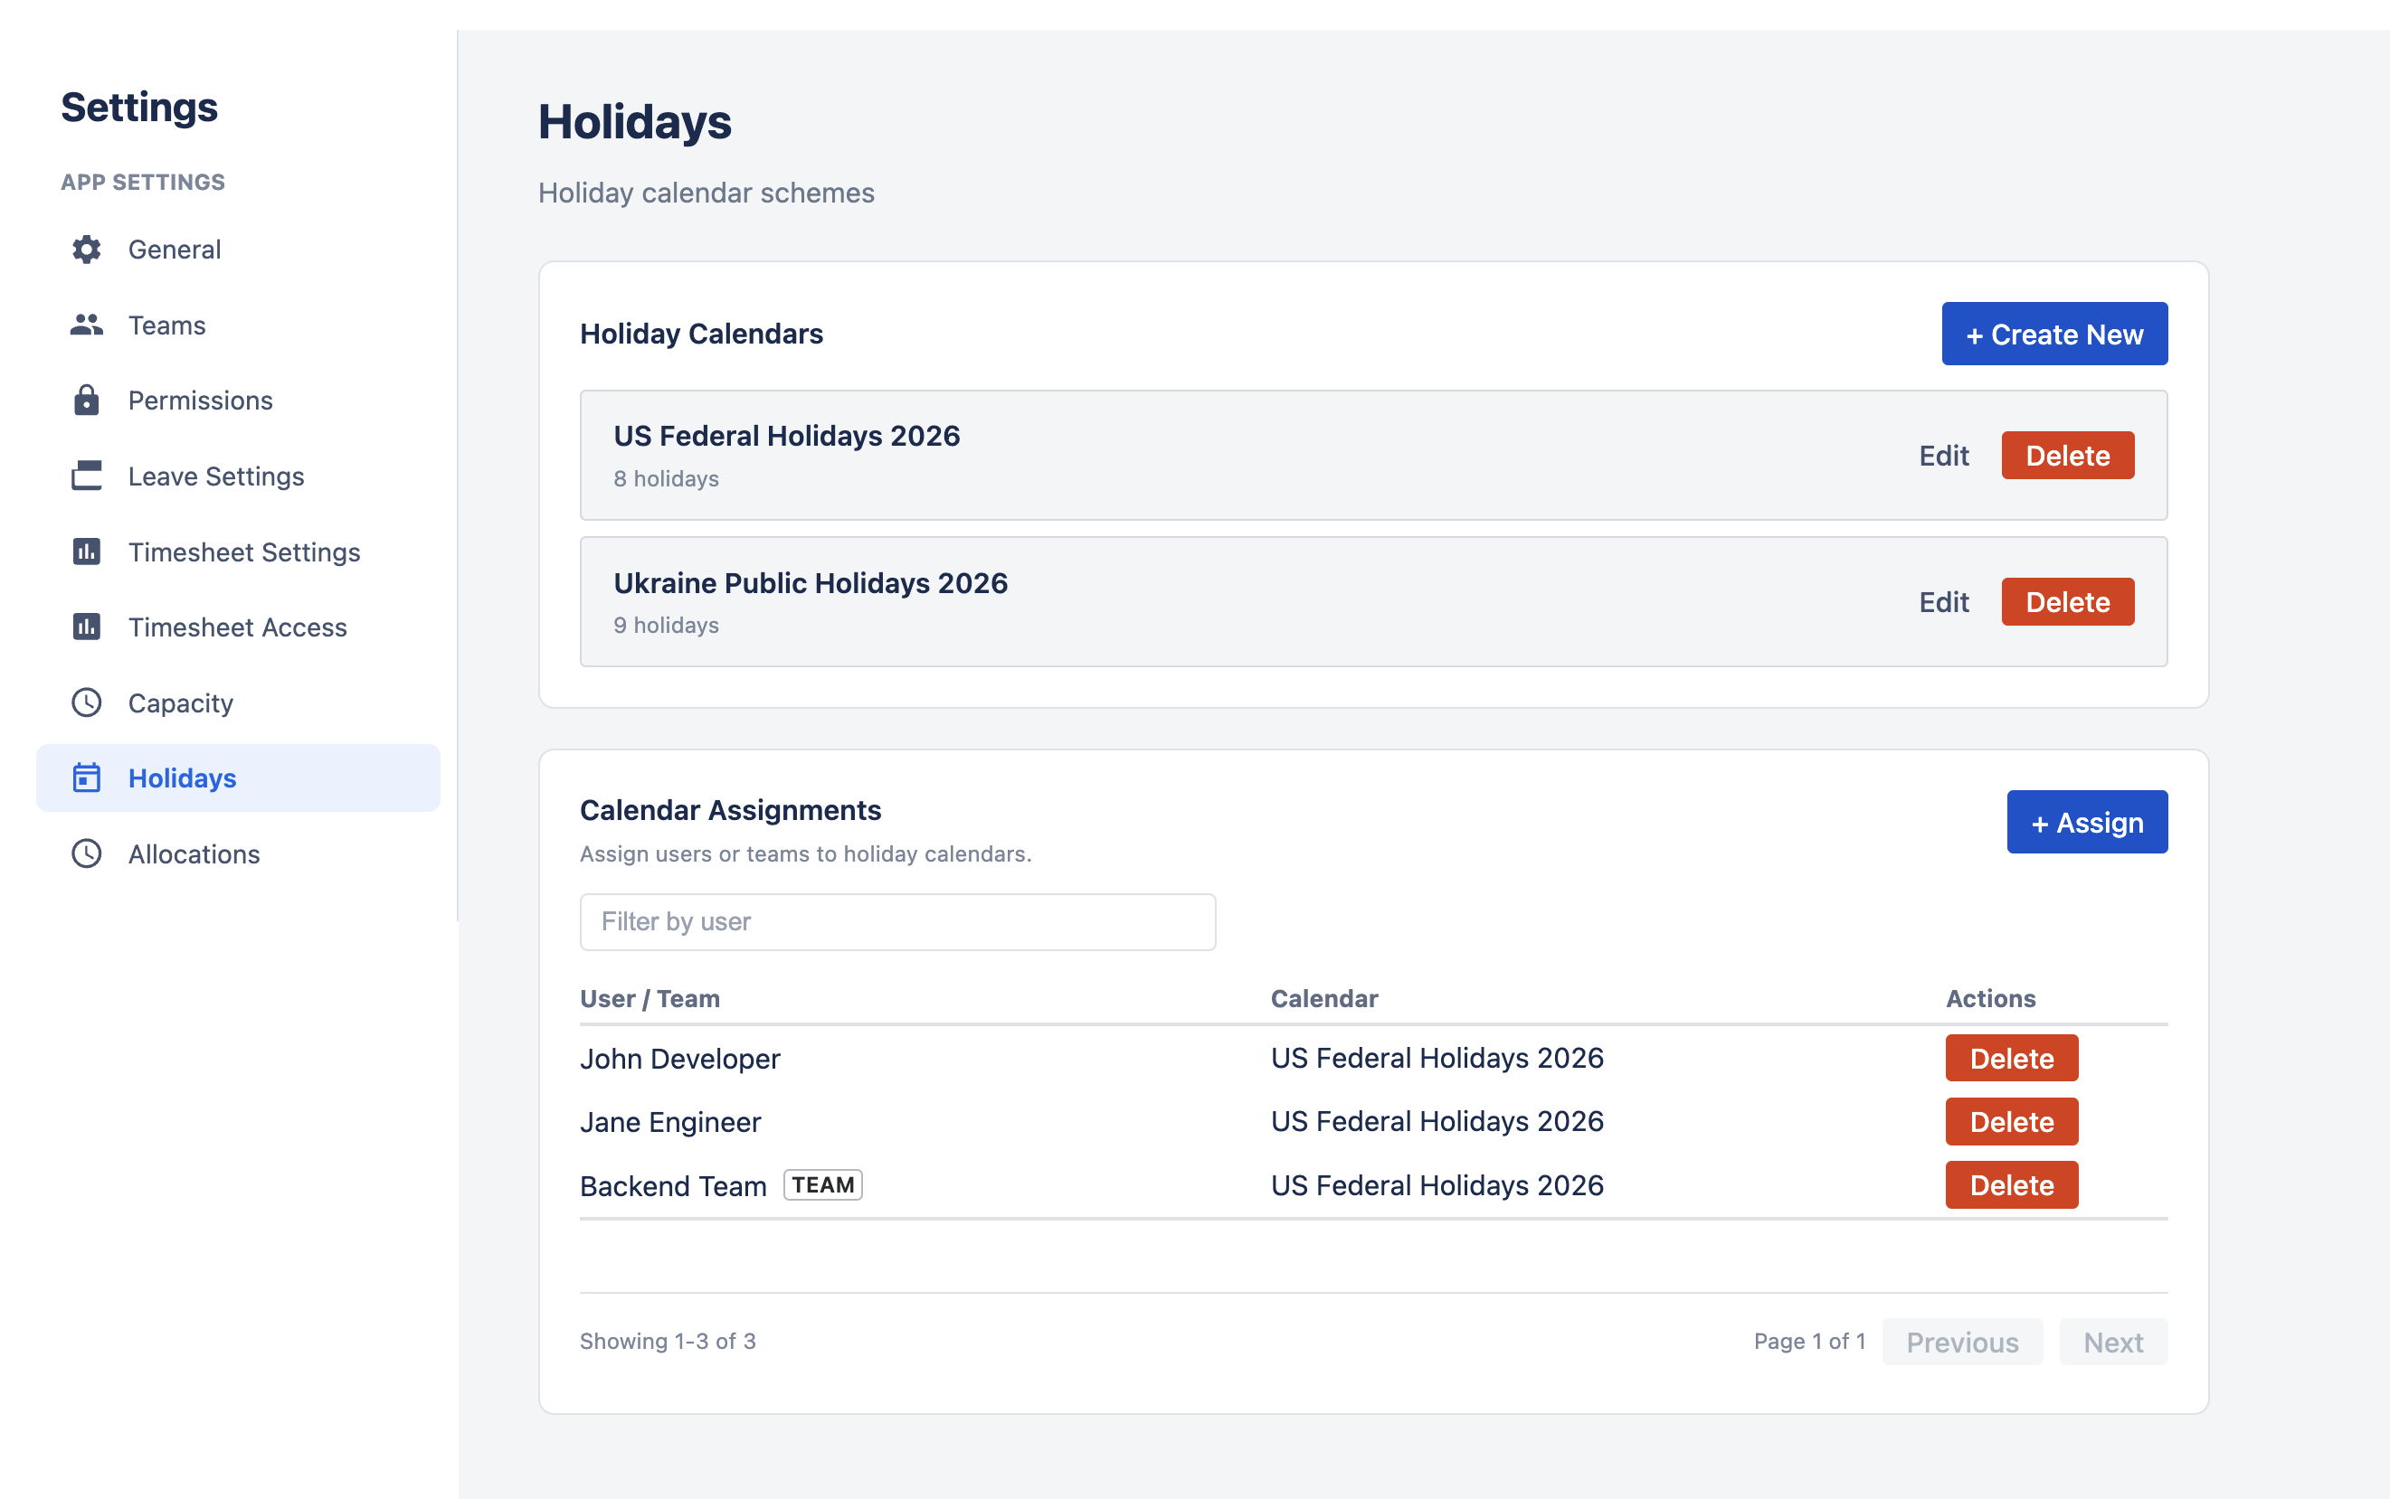Delete Jane Engineer's calendar assignment
The width and height of the screenshot is (2390, 1499).
point(2011,1121)
